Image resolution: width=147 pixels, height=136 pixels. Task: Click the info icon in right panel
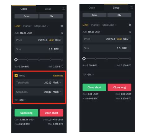click(x=130, y=25)
